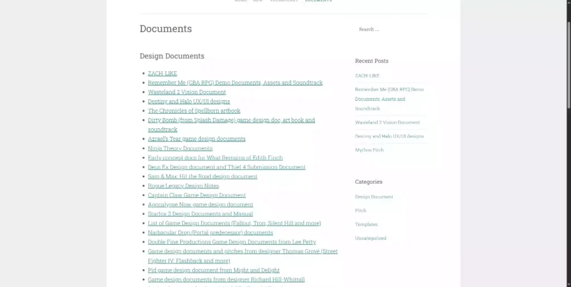571x287 pixels.
Task: Open the Pitch category
Action: click(x=361, y=211)
